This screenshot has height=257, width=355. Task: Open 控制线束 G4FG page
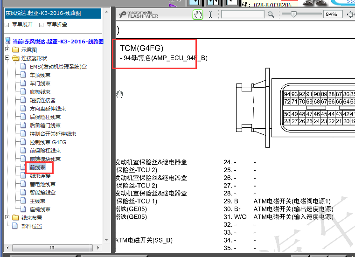pos(48,142)
